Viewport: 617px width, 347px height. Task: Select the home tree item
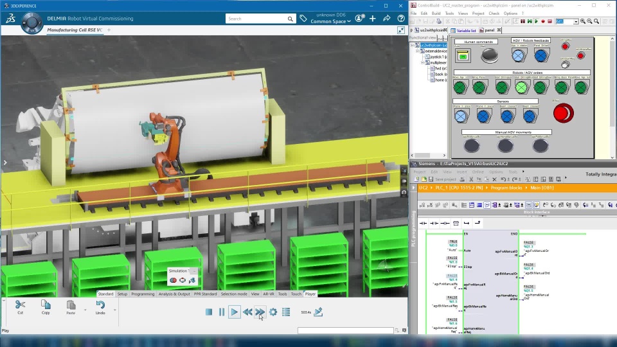tap(438, 80)
